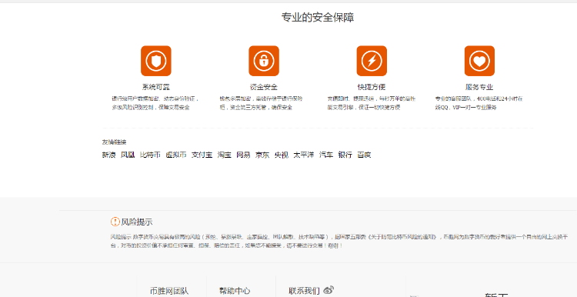
Task: Visit the 汽车 link
Action: tap(326, 155)
